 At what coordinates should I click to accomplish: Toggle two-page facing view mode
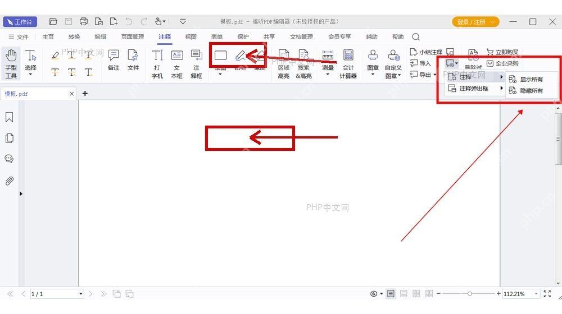point(416,294)
